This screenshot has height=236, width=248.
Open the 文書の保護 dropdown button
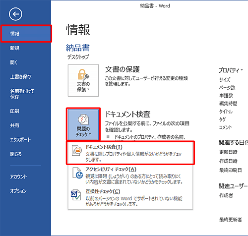83,80
